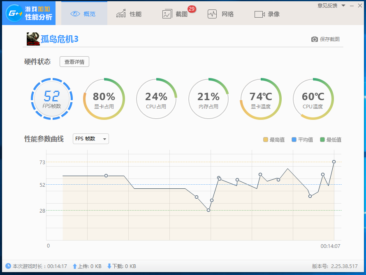366x275 pixels.
Task: Click the 74℃ 显卡温度 gauge
Action: click(261, 99)
